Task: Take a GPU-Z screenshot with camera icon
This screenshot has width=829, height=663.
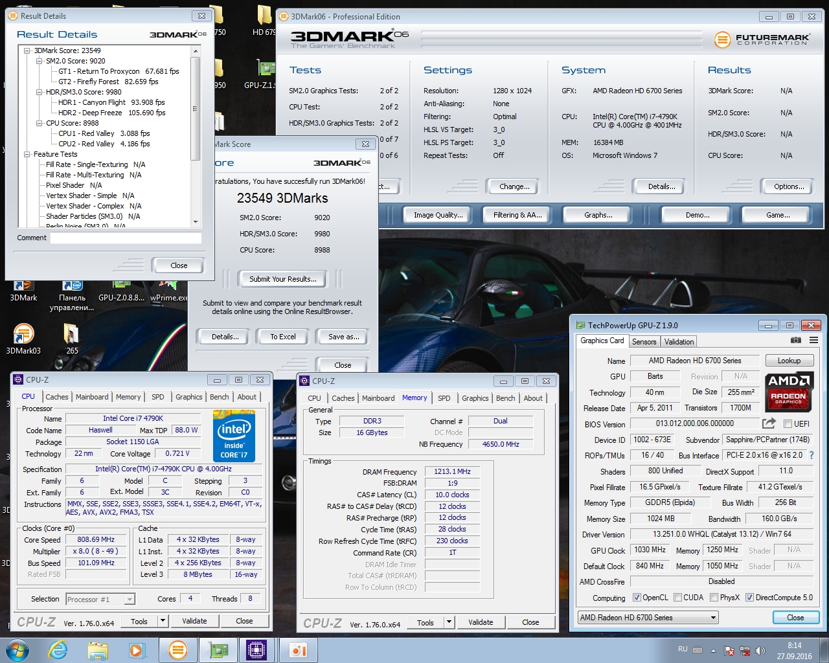Action: coord(796,340)
